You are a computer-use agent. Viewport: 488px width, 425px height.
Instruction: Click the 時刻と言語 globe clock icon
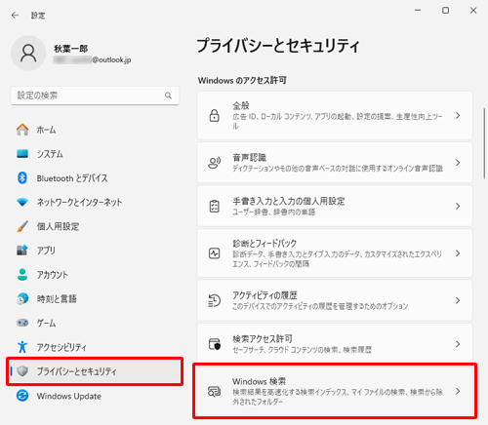[22, 298]
